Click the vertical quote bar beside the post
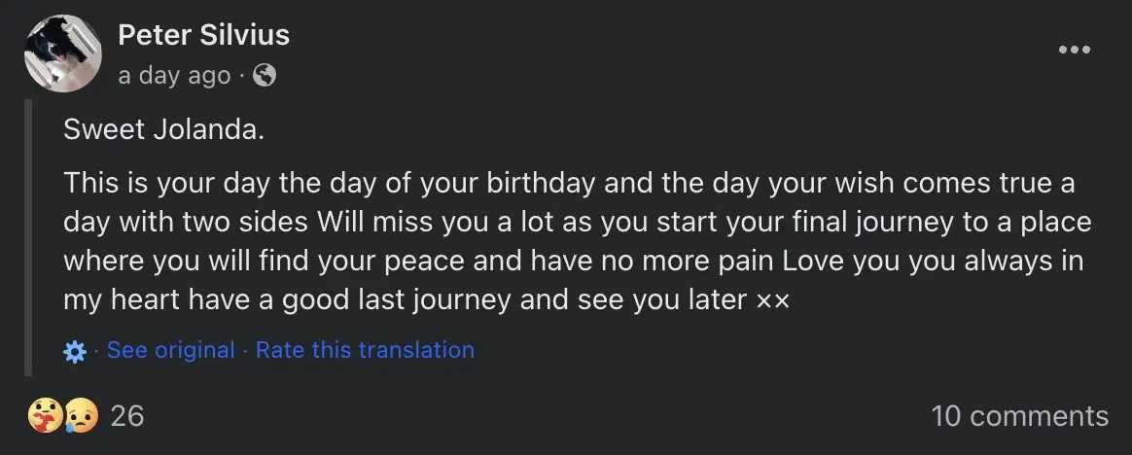 coord(29,238)
